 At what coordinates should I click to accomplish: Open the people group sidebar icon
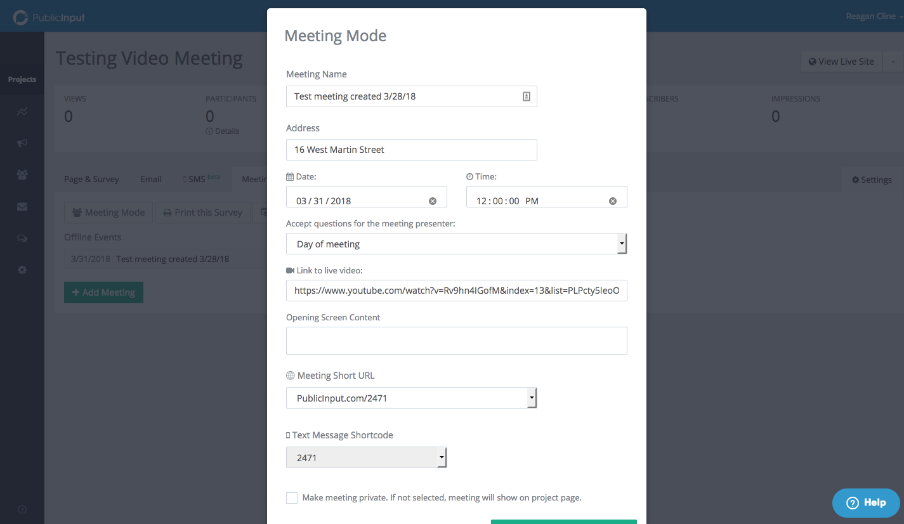[22, 175]
